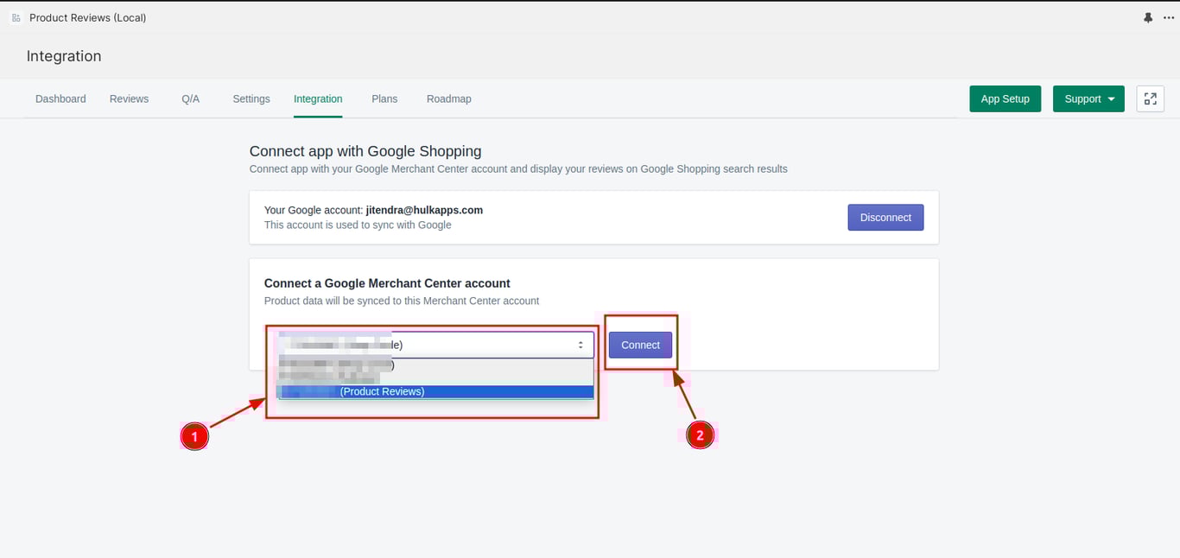The height and width of the screenshot is (558, 1180).
Task: Select the Integration tab
Action: (x=318, y=98)
